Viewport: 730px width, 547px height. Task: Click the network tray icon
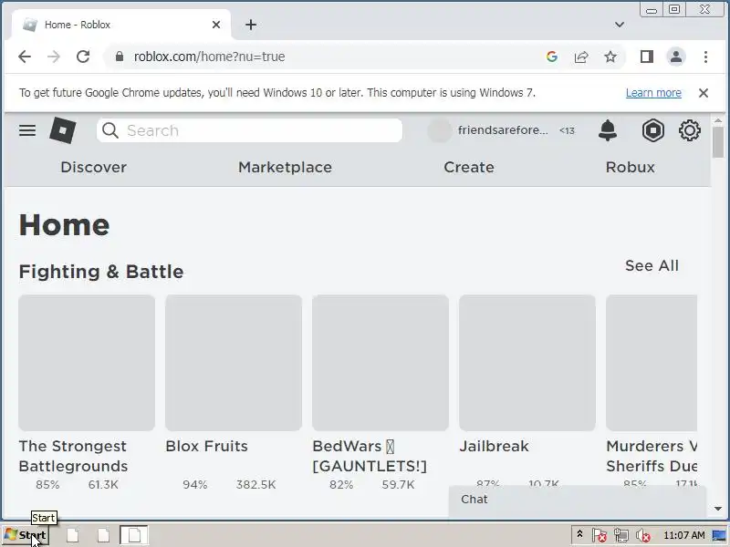[x=621, y=535]
